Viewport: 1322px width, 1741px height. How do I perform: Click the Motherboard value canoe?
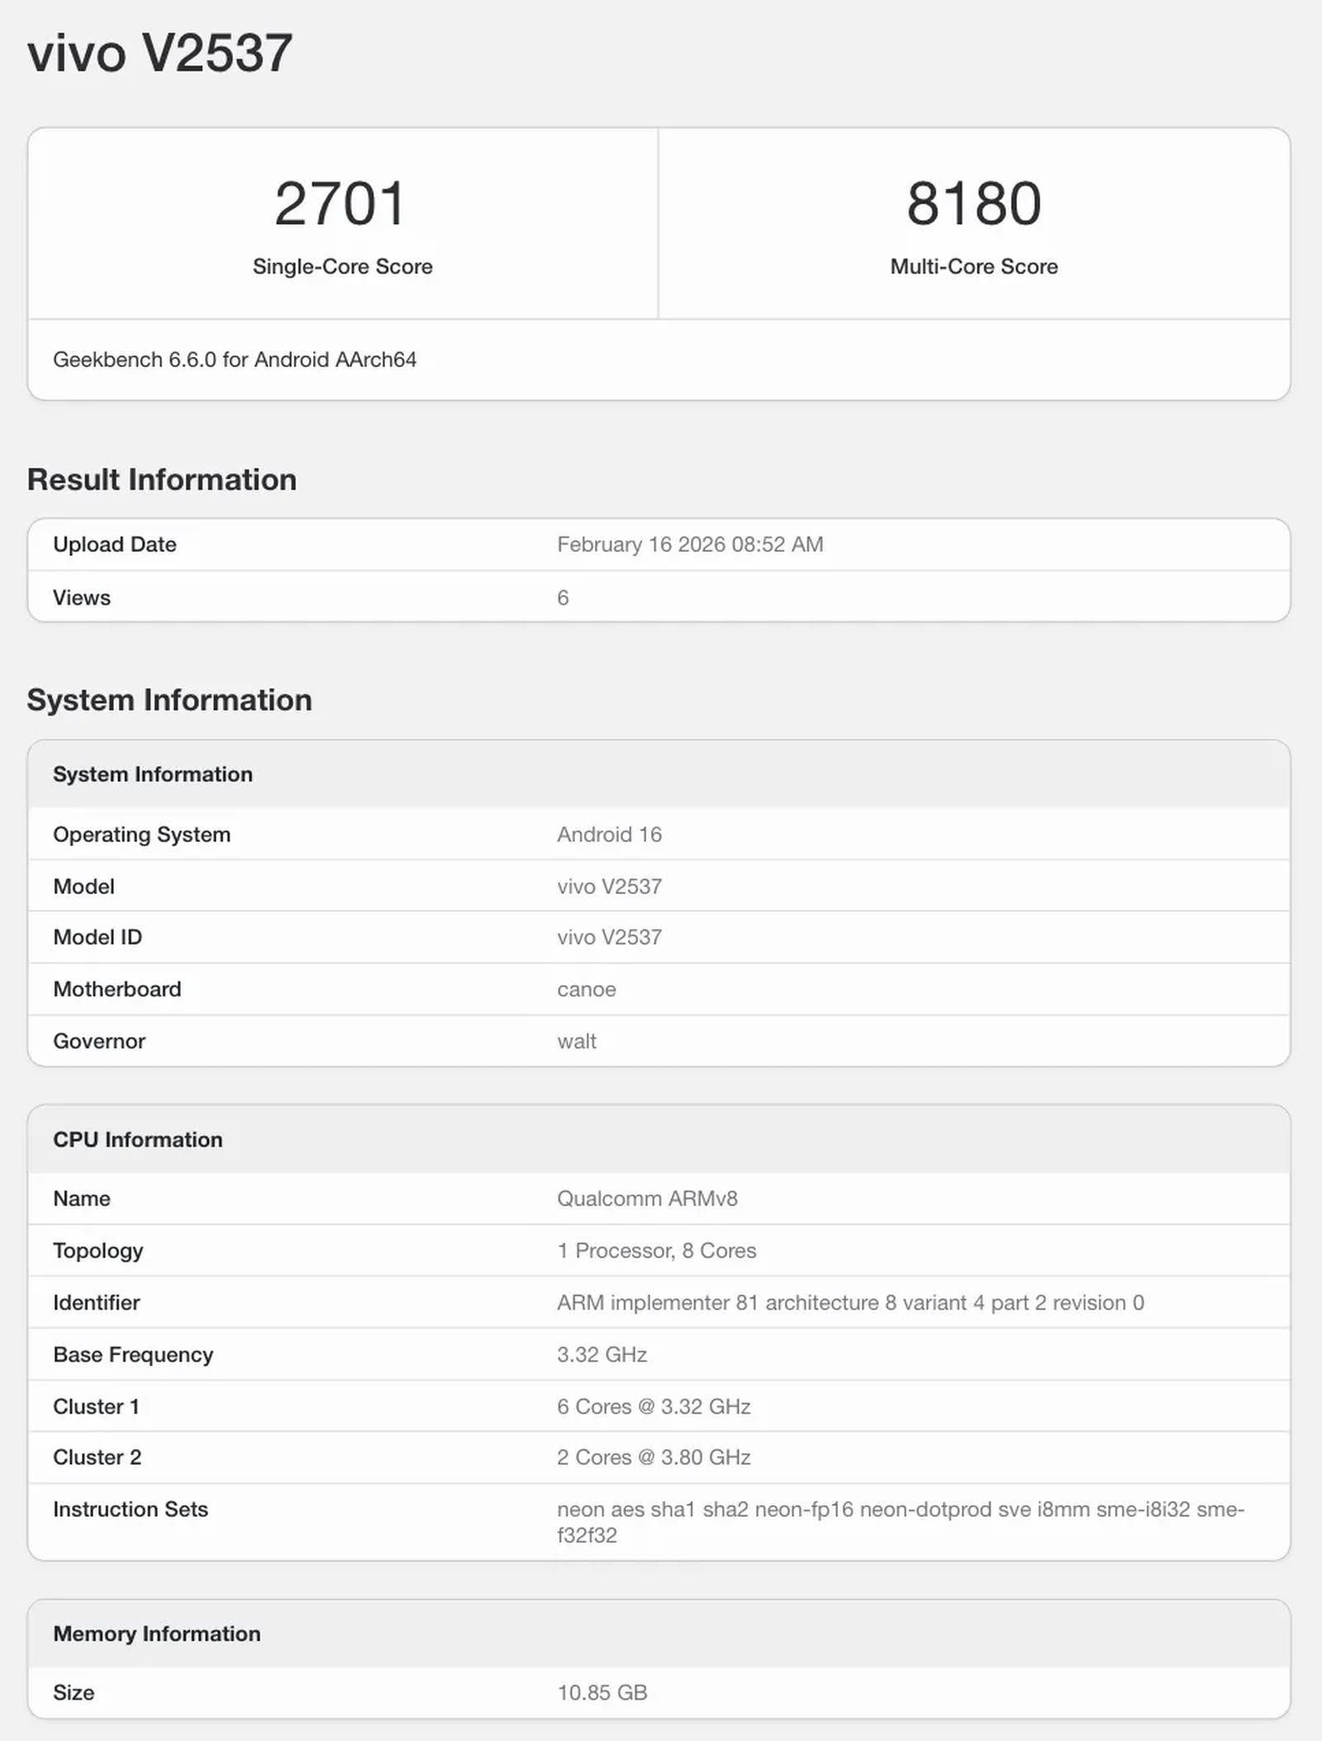point(585,989)
